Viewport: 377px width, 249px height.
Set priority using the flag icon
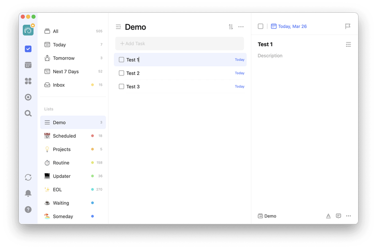click(348, 26)
